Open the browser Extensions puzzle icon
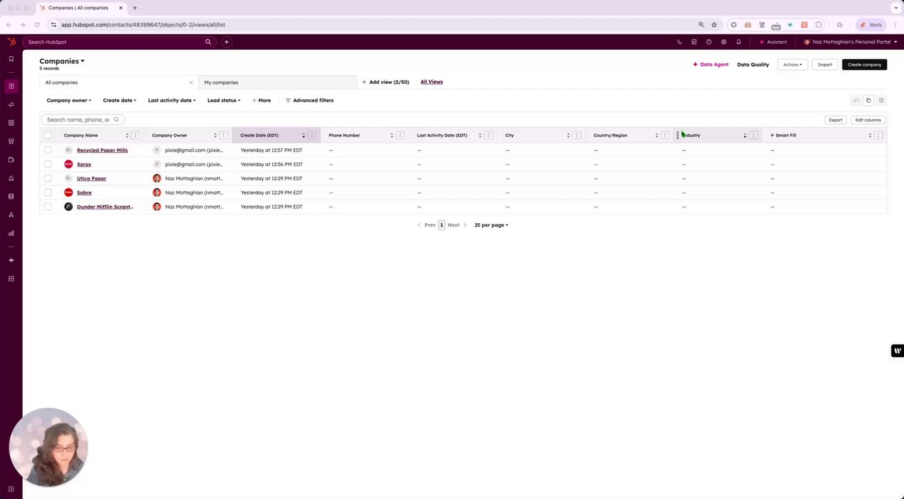 (x=819, y=25)
